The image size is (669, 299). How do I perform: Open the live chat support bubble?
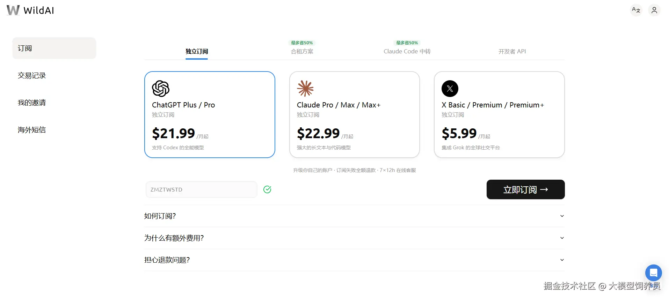pyautogui.click(x=653, y=273)
